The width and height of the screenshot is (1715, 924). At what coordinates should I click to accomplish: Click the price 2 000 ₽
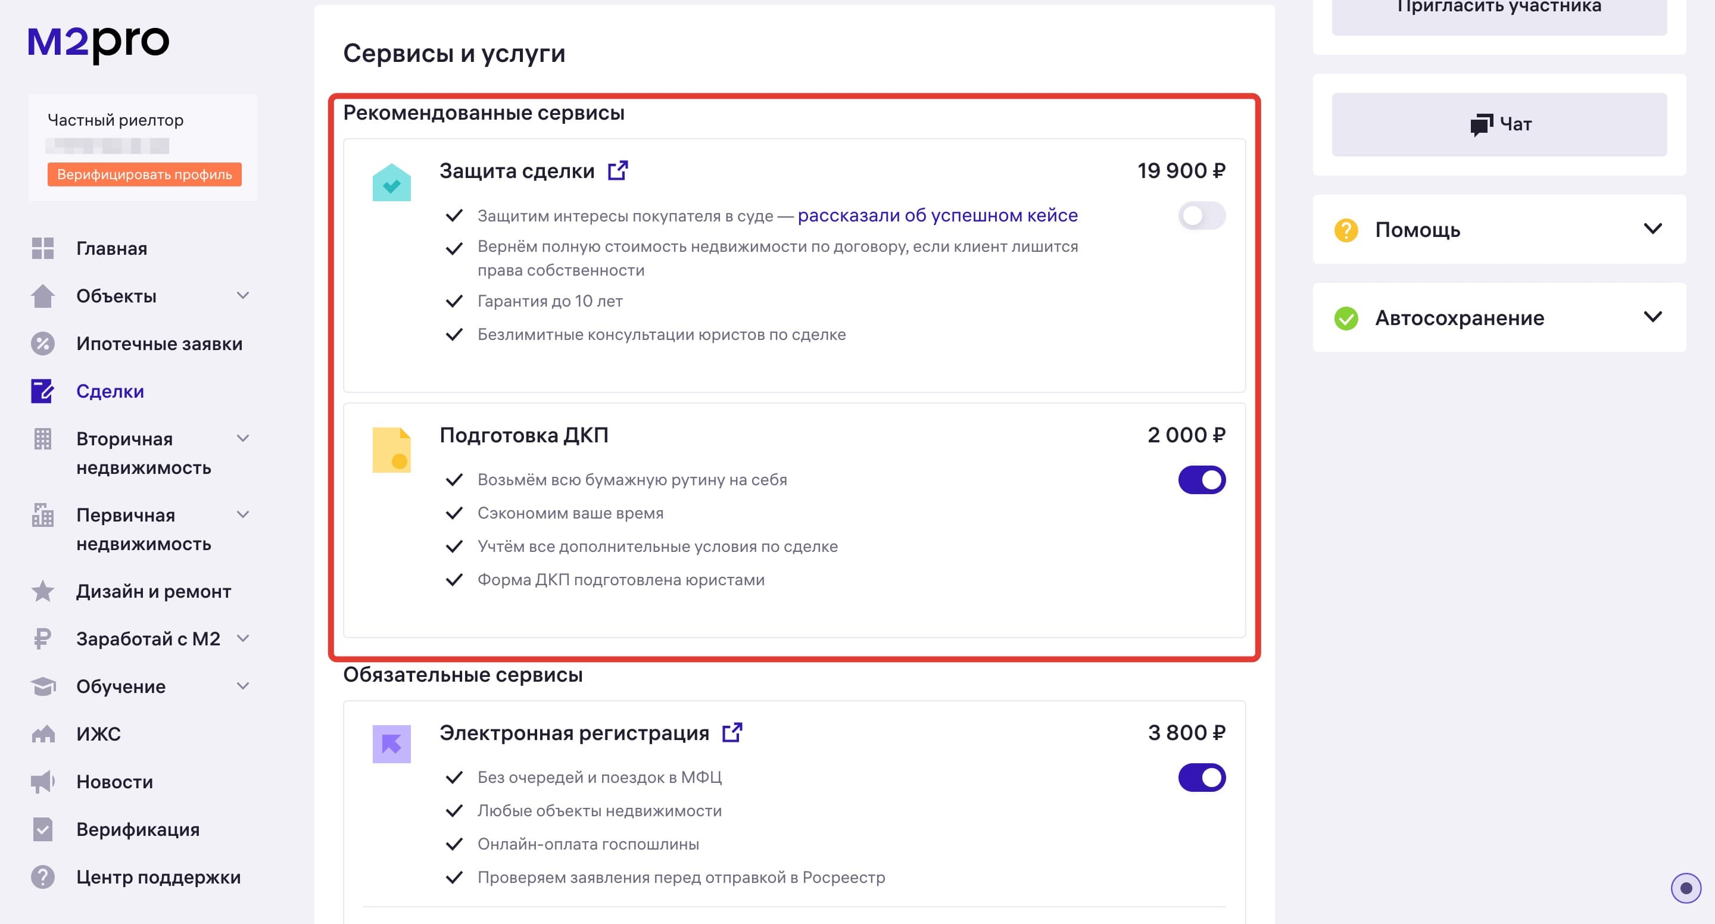[1186, 435]
